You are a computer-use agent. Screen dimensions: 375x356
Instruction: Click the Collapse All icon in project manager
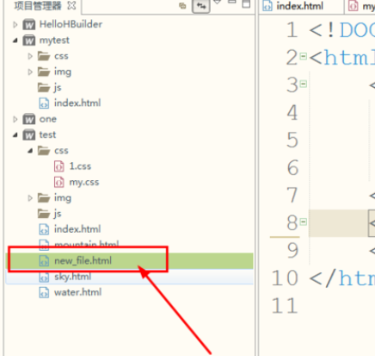pyautogui.click(x=182, y=5)
